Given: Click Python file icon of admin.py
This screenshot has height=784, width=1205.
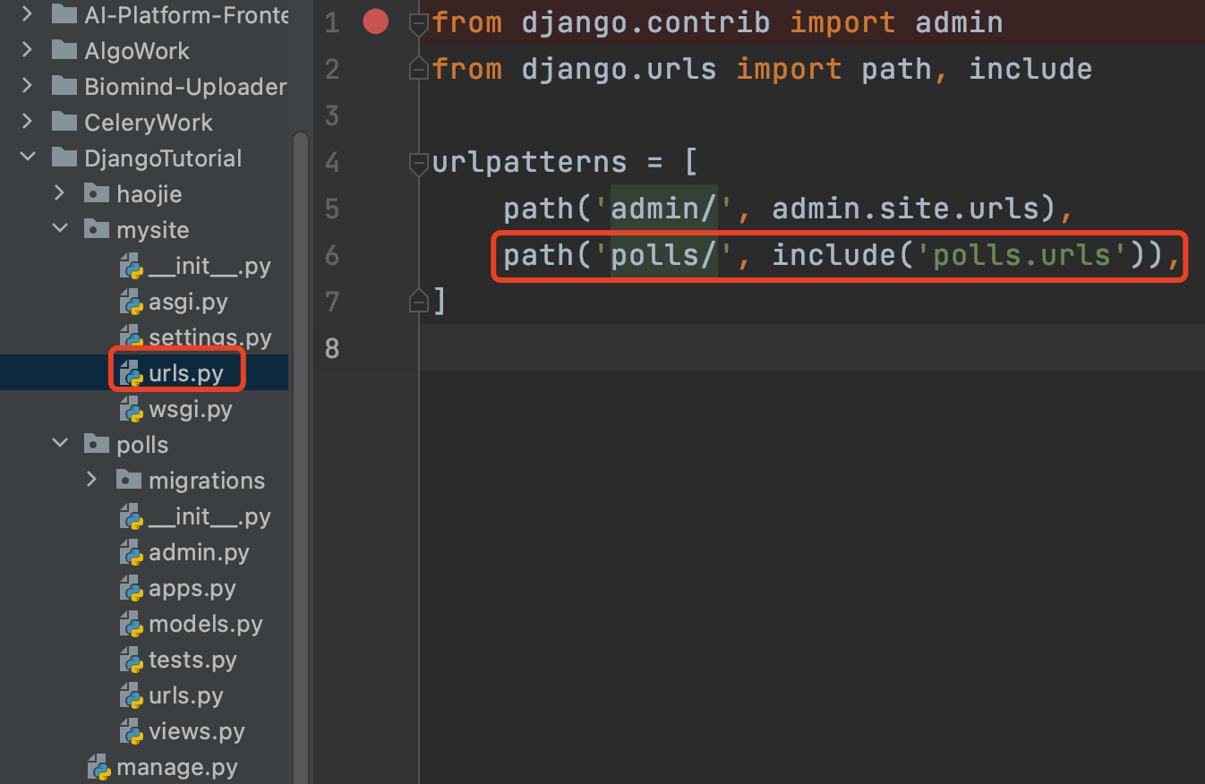Looking at the screenshot, I should (x=132, y=552).
